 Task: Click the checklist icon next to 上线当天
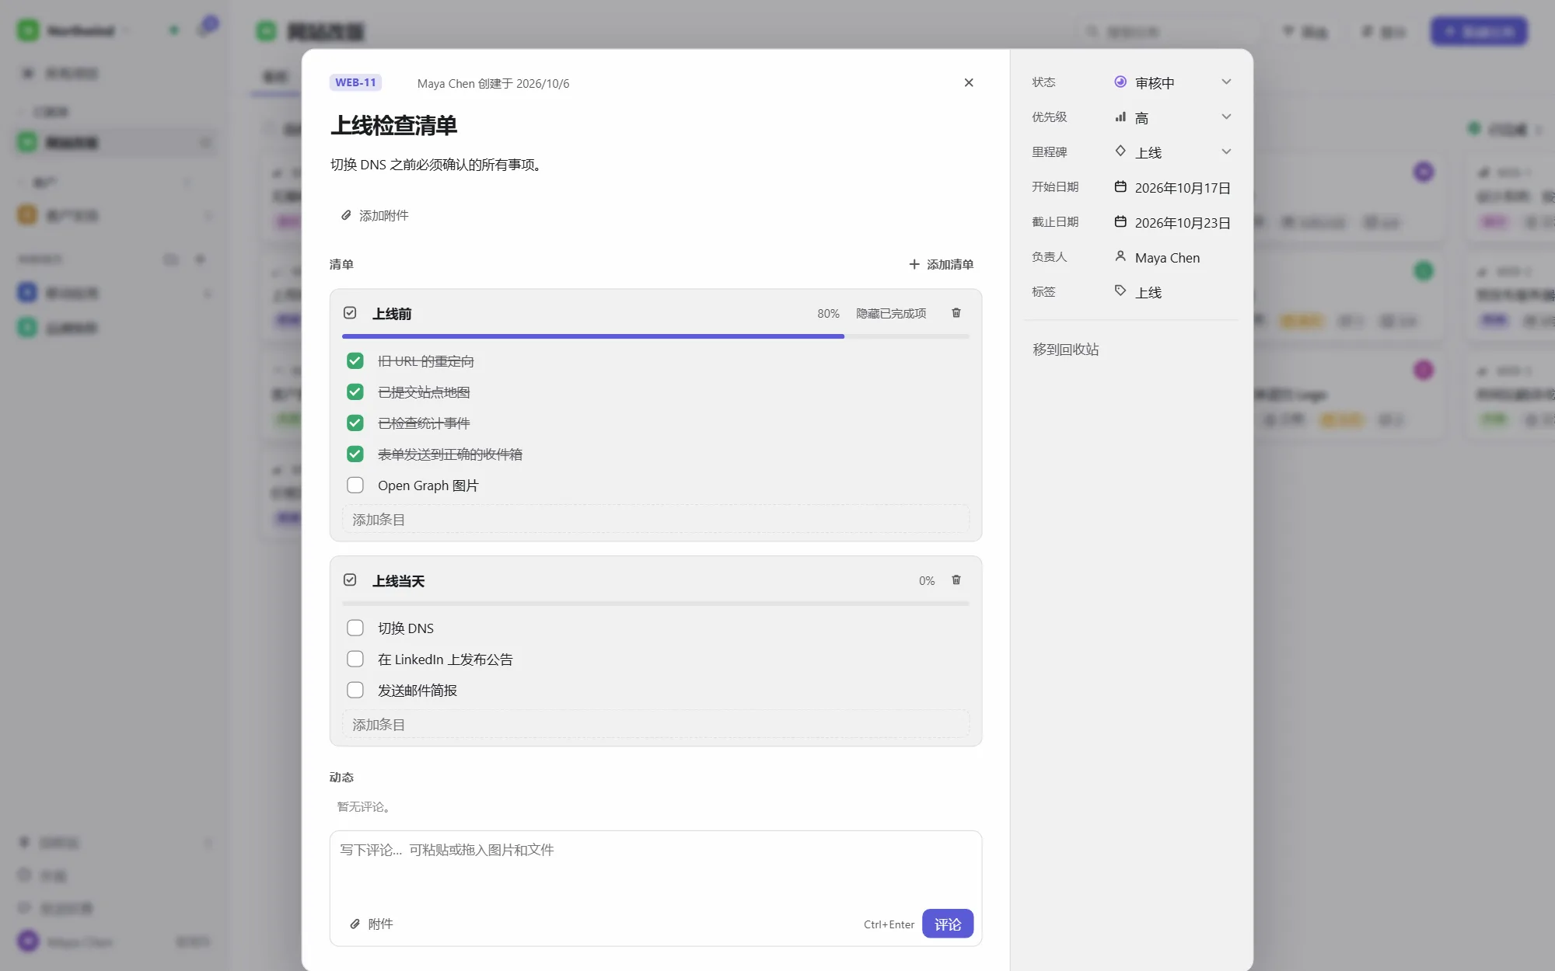350,579
